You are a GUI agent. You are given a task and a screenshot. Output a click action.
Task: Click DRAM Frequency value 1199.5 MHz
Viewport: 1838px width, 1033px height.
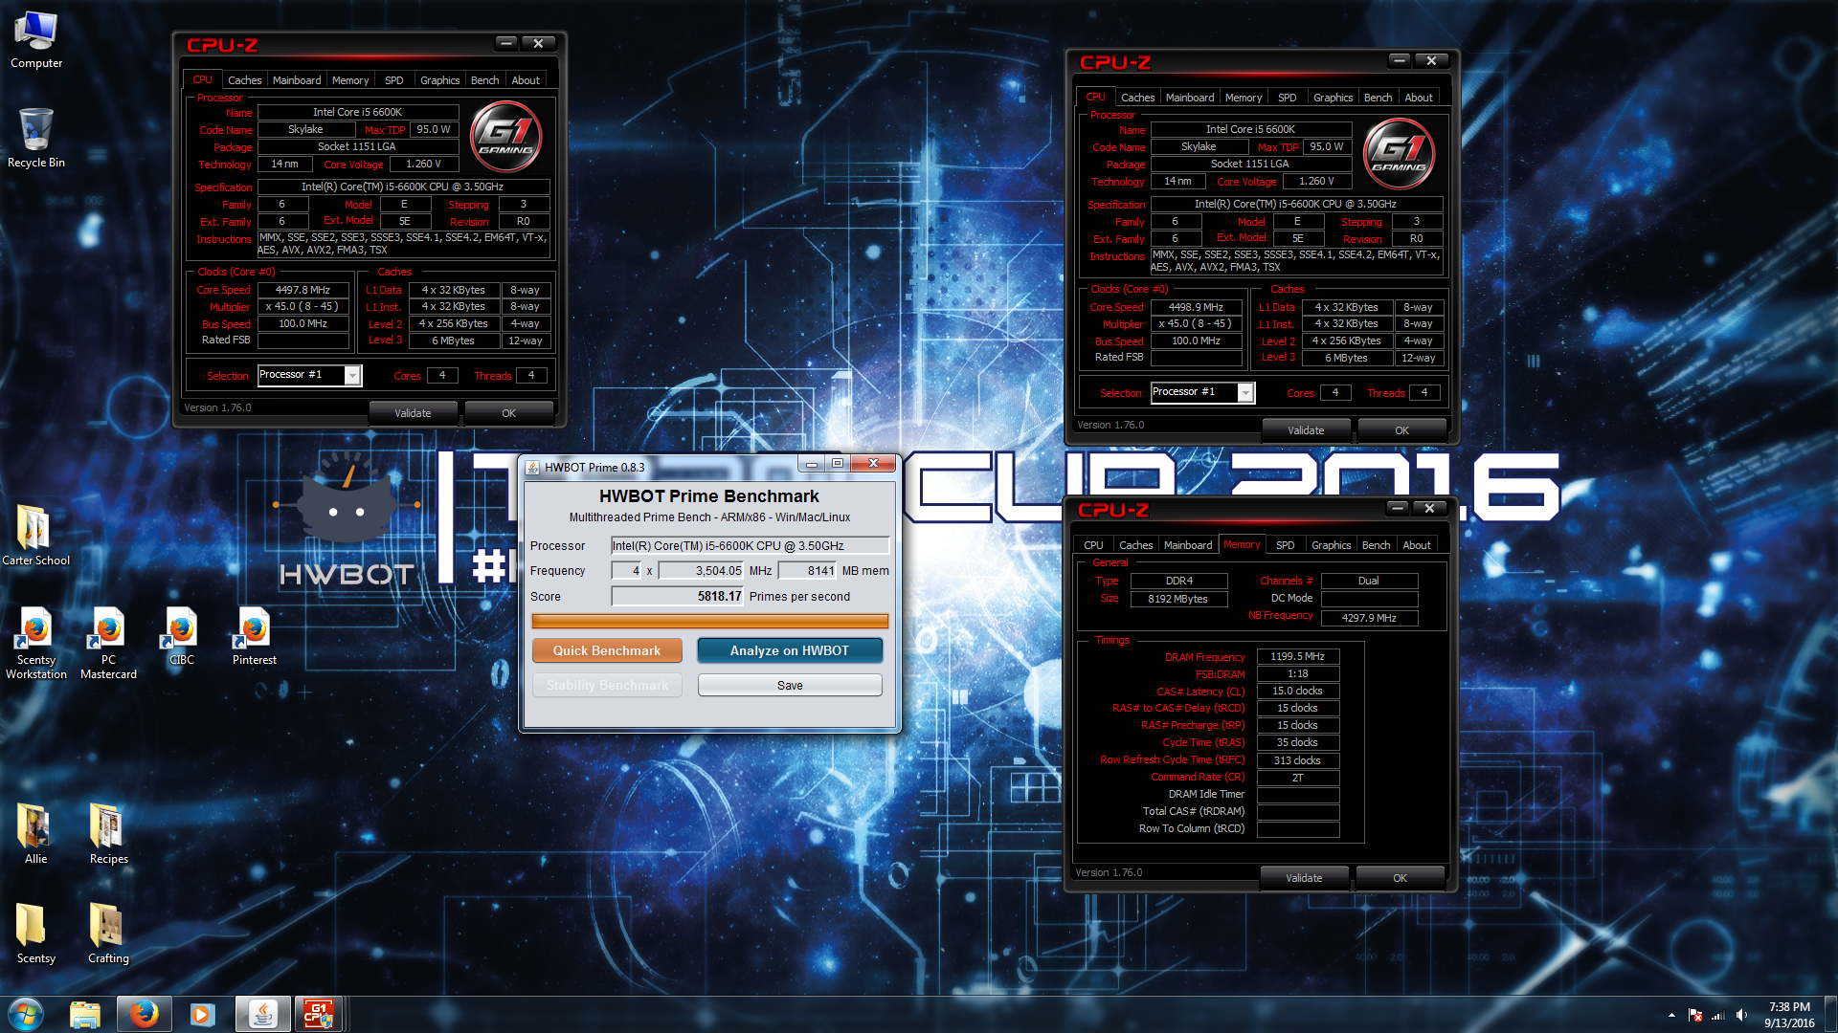tap(1297, 657)
